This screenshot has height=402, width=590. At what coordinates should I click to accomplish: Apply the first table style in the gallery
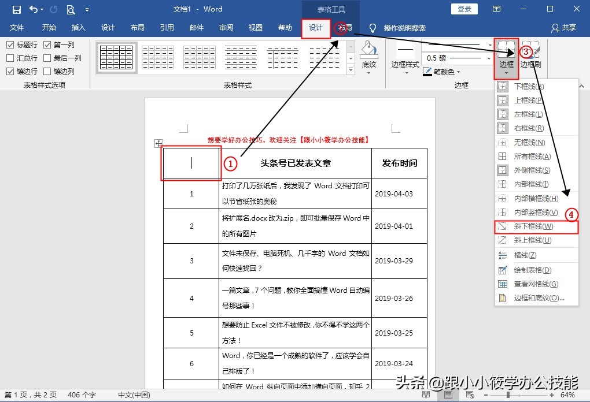(x=116, y=57)
